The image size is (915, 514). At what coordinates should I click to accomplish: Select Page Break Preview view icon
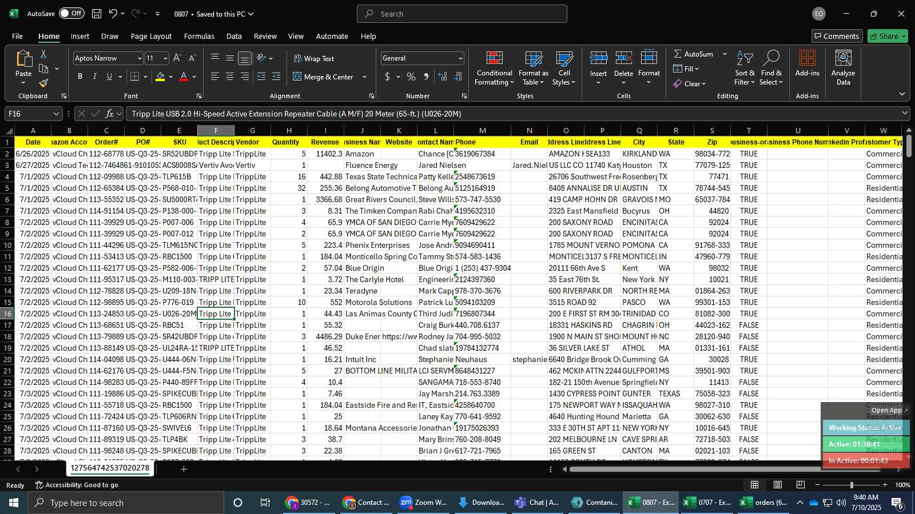click(801, 485)
